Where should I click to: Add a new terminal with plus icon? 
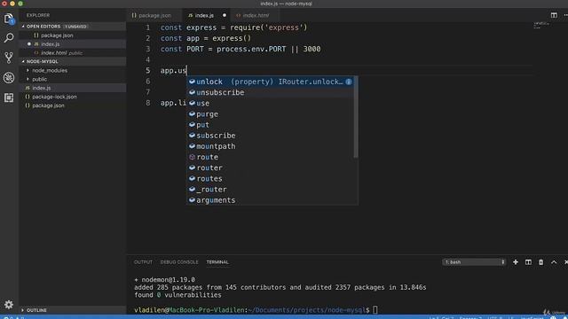coord(516,262)
